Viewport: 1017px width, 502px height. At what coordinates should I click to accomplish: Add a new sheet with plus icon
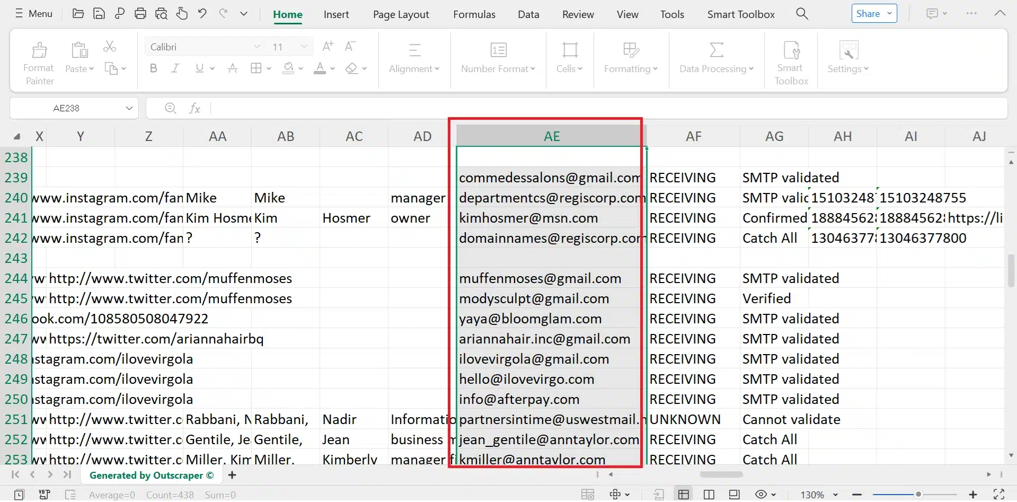click(232, 475)
